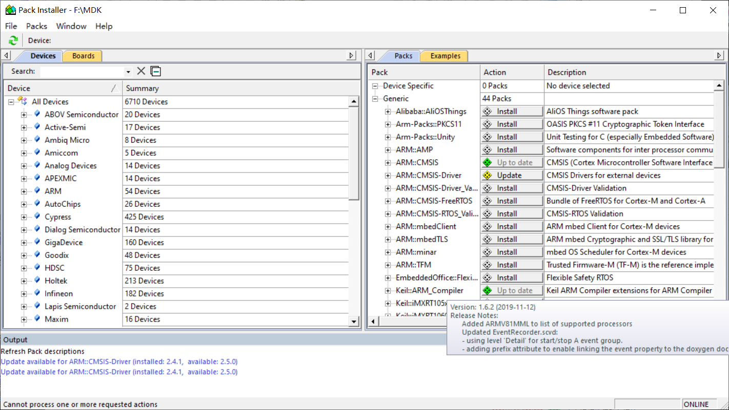This screenshot has height=410, width=729.
Task: Open the Search dropdown arrow
Action: pos(128,72)
